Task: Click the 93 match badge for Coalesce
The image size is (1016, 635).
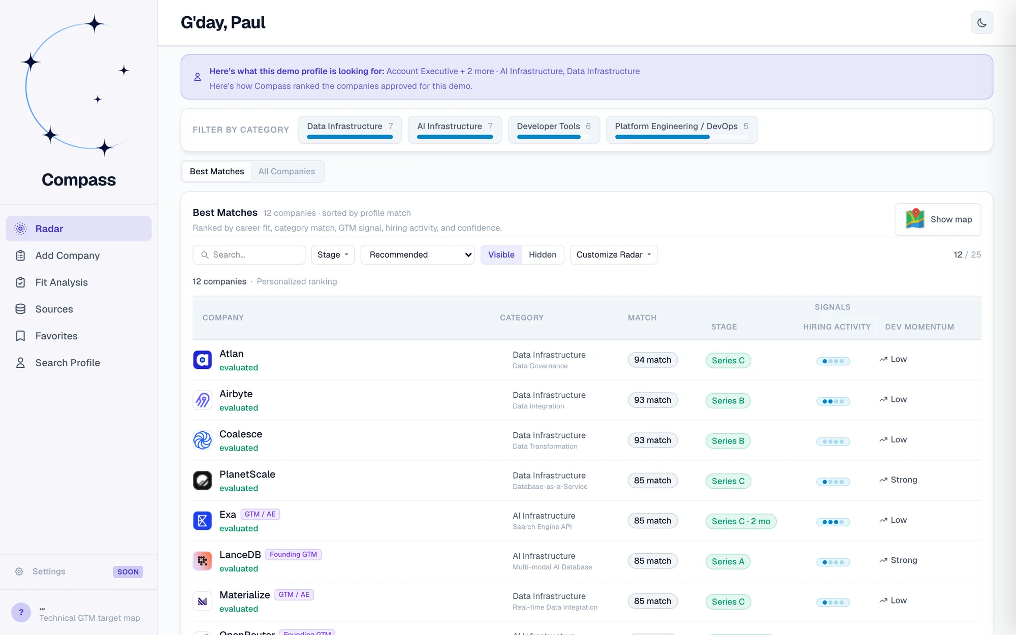Action: [x=652, y=440]
